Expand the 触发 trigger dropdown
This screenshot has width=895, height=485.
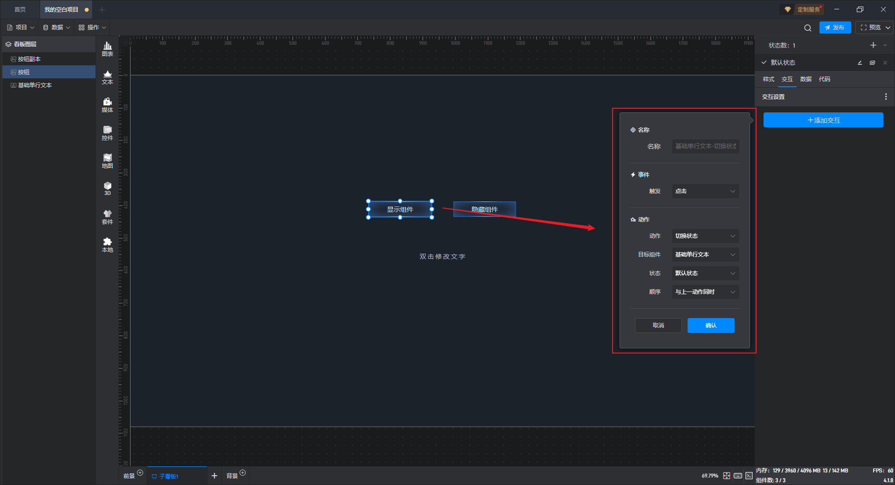705,191
